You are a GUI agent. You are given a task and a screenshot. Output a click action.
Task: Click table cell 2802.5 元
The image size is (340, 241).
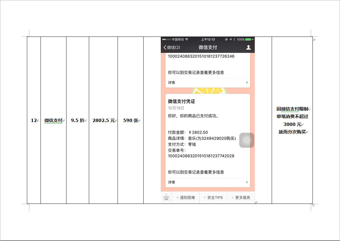click(103, 120)
